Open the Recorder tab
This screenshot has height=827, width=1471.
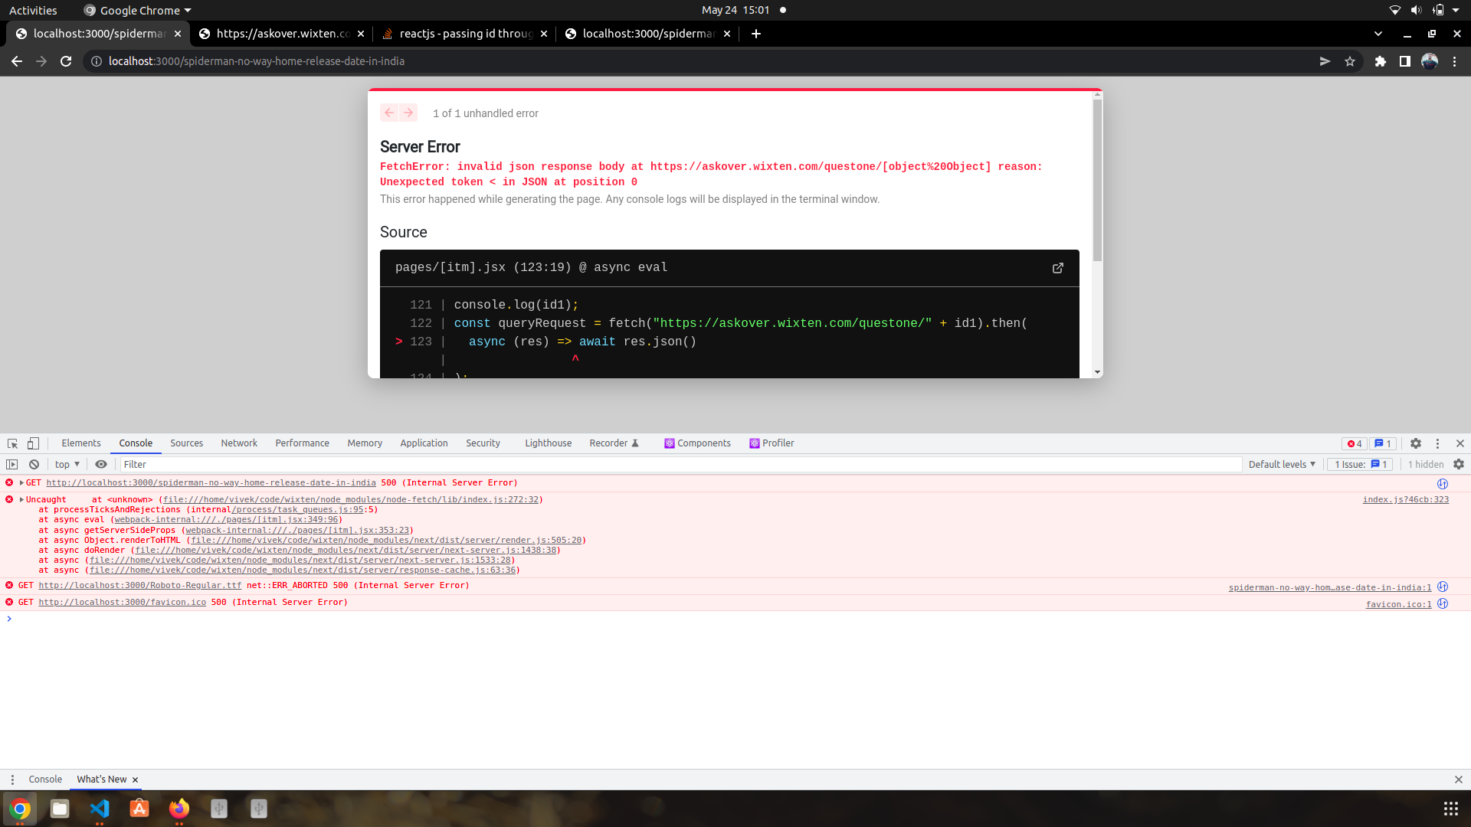pyautogui.click(x=614, y=443)
